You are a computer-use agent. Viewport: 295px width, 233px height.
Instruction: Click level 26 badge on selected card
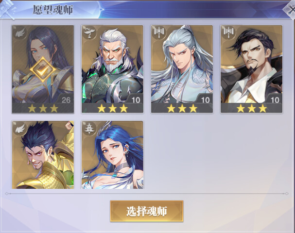pos(66,100)
